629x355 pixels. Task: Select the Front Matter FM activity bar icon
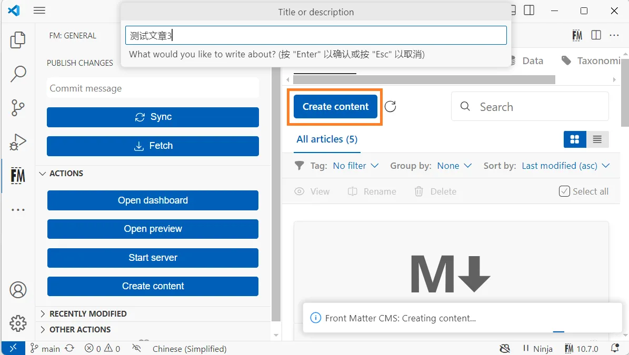[18, 176]
